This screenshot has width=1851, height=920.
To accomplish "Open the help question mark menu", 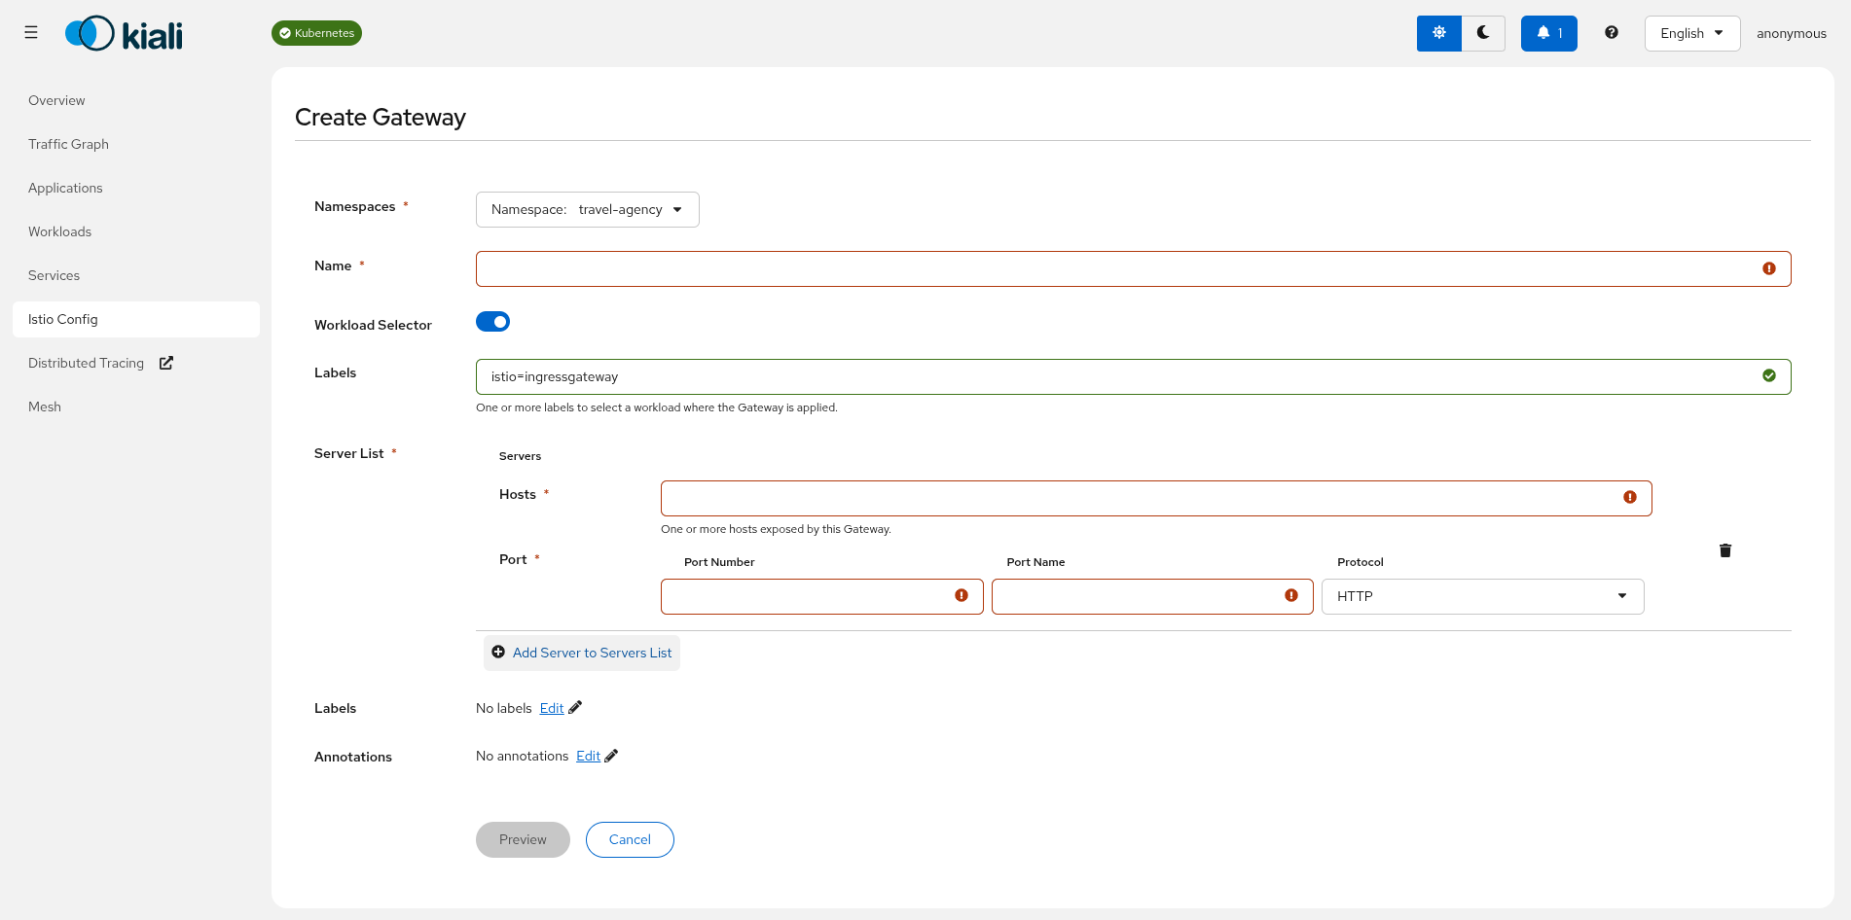I will click(1612, 33).
